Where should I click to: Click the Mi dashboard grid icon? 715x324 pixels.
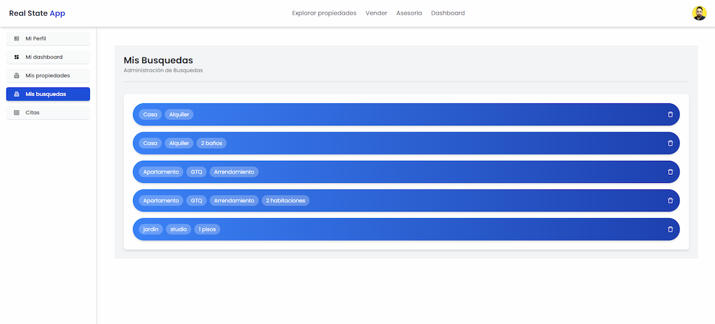pyautogui.click(x=17, y=57)
